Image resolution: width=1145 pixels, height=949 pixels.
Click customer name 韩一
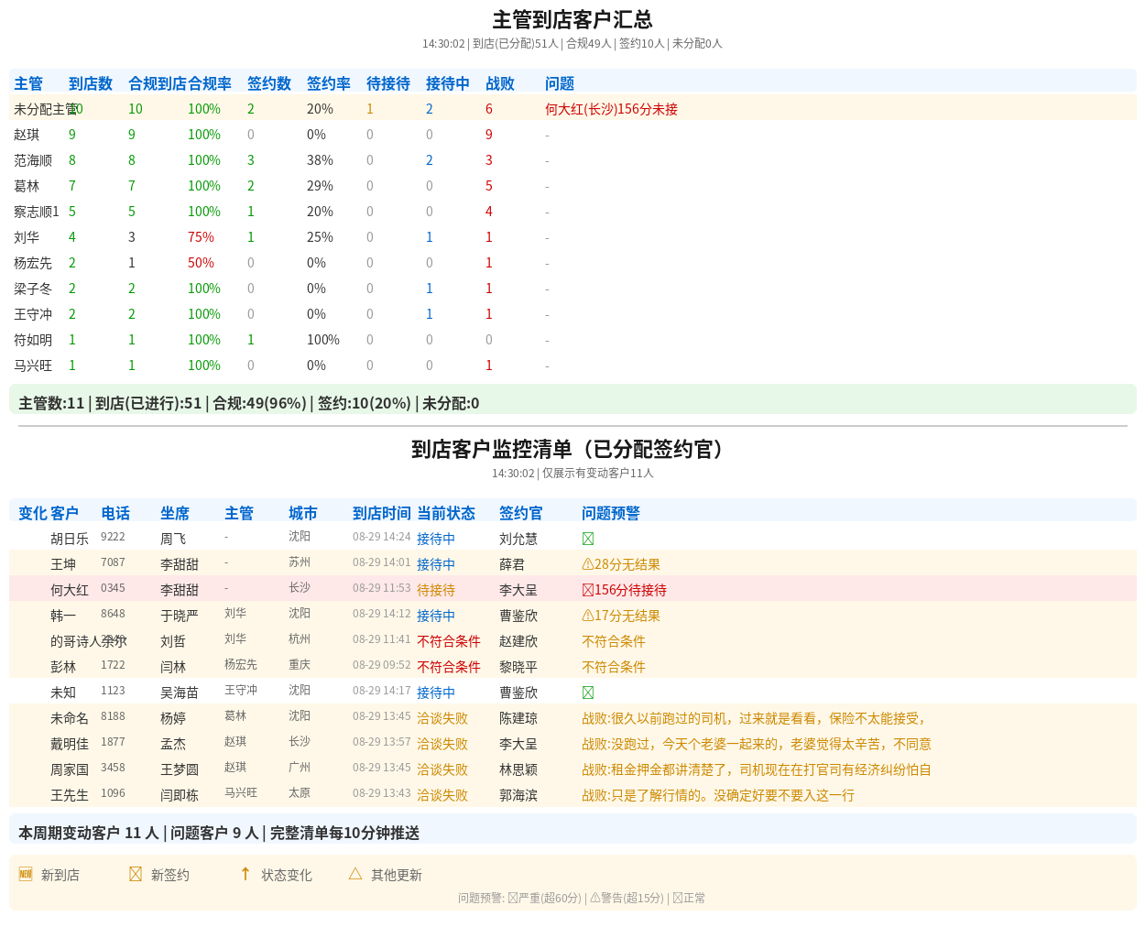(x=63, y=616)
